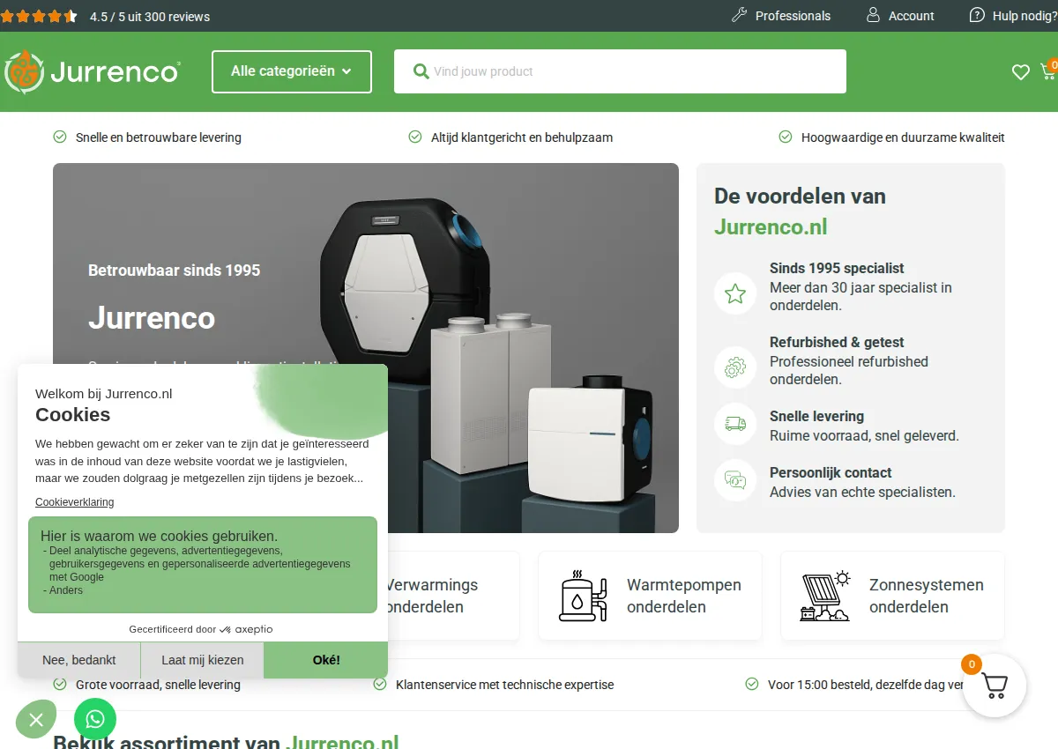Decline cookies with Nee, bedankt
Image resolution: width=1058 pixels, height=749 pixels.
point(79,660)
